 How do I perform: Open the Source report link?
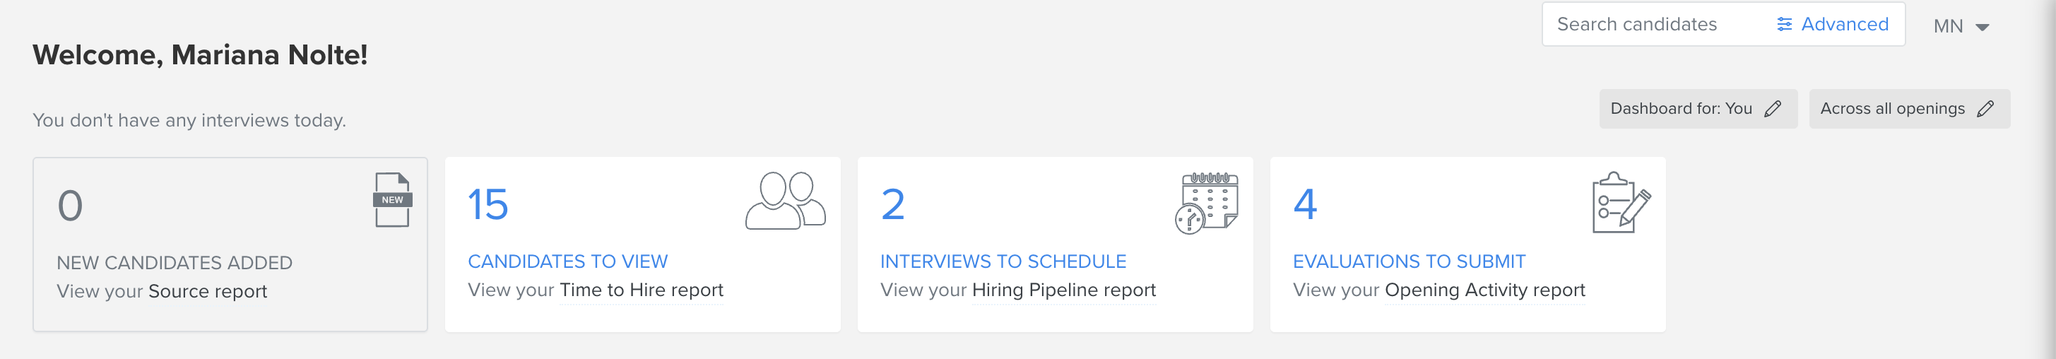click(208, 291)
